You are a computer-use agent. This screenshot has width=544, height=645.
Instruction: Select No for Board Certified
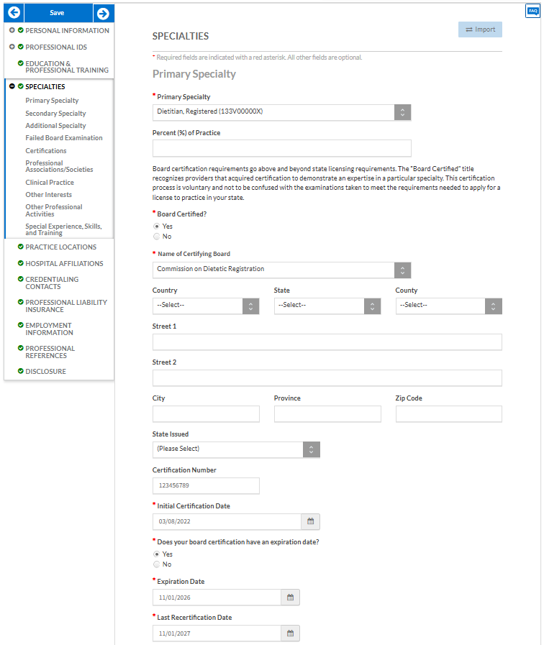point(156,237)
